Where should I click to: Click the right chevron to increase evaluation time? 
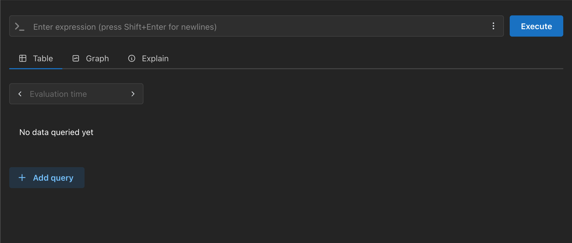[133, 94]
